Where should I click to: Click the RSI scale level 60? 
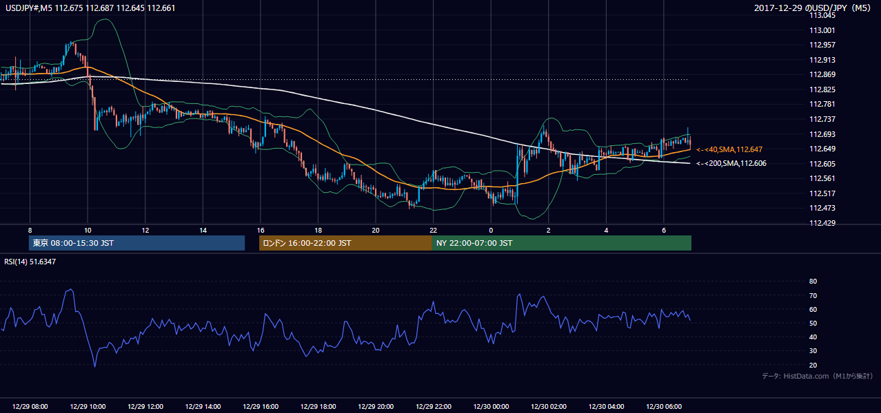[x=813, y=309]
